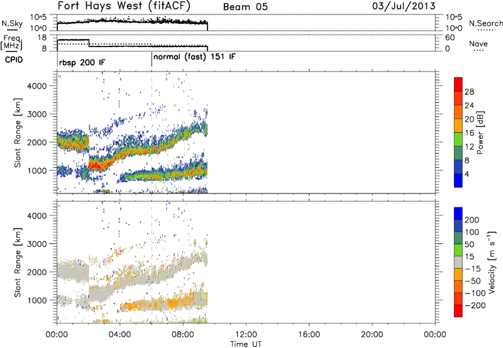Image resolution: width=503 pixels, height=348 pixels.
Task: Click the "N.Sky" legend label
Action: [x=12, y=24]
